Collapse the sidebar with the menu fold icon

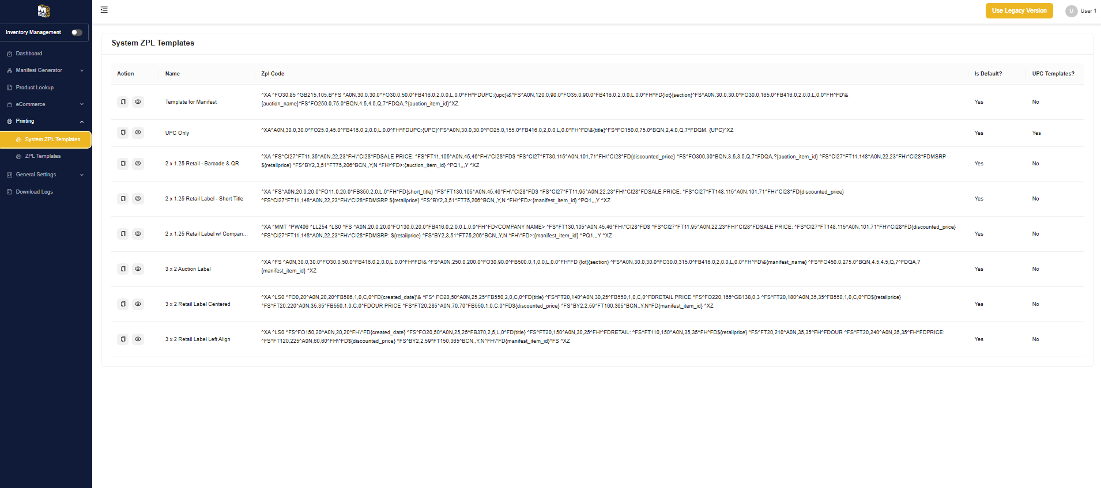tap(104, 10)
